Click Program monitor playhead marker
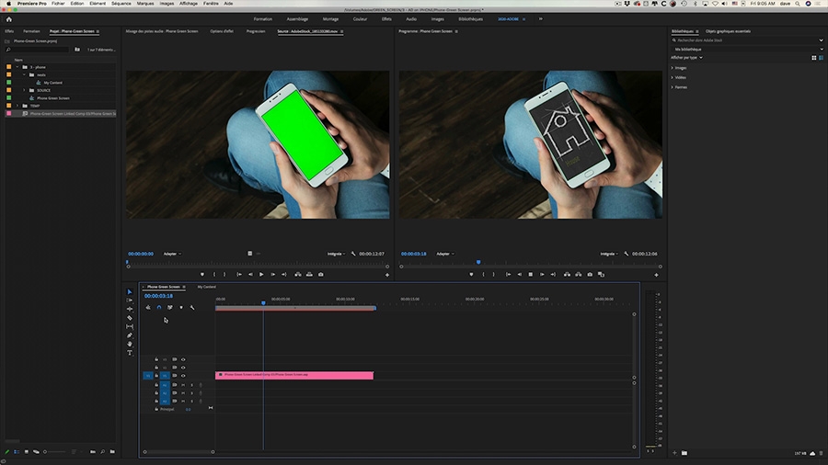Image resolution: width=828 pixels, height=465 pixels. [478, 262]
